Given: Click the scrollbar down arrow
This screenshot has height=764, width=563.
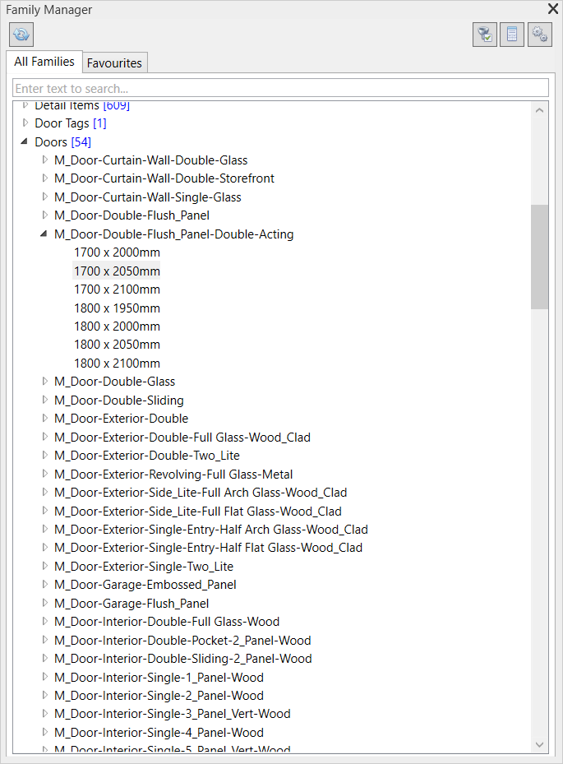Looking at the screenshot, I should (539, 744).
